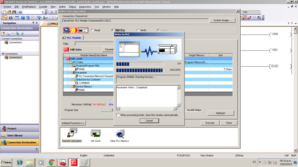Open connection properties icon with info badge
This screenshot has width=298, height=167.
[17, 34]
